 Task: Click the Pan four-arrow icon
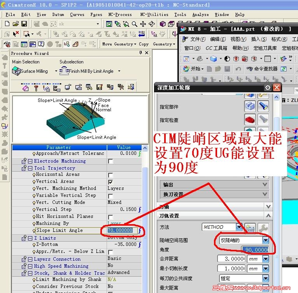143,24
